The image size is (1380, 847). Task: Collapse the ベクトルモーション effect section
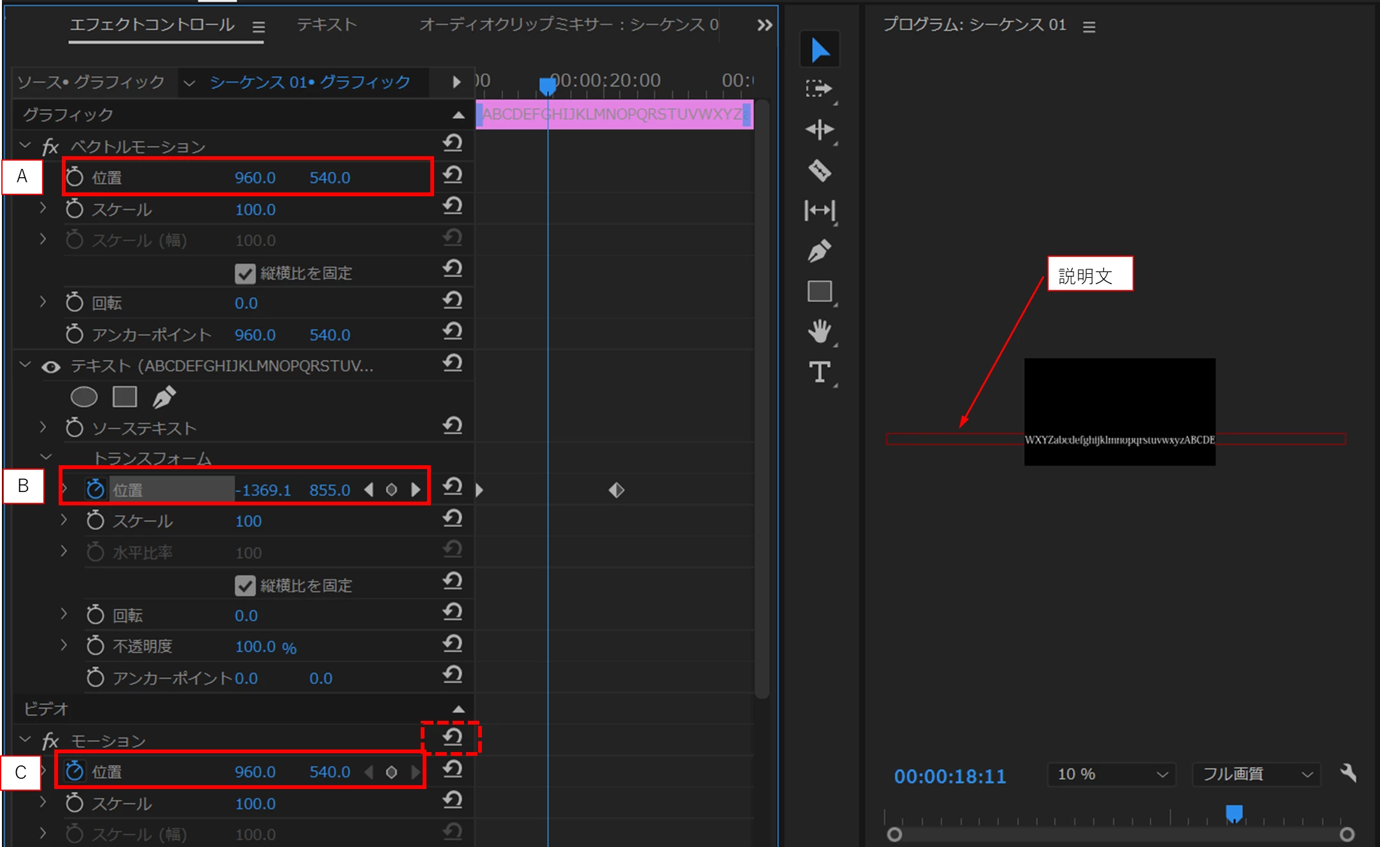pos(25,146)
